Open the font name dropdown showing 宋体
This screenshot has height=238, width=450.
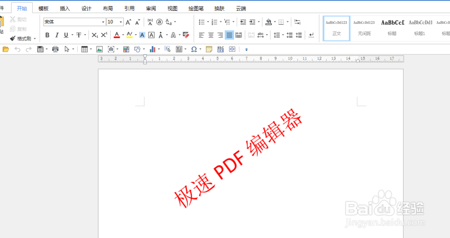tap(103, 22)
